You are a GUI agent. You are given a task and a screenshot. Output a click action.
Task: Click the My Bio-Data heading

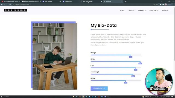(104, 25)
